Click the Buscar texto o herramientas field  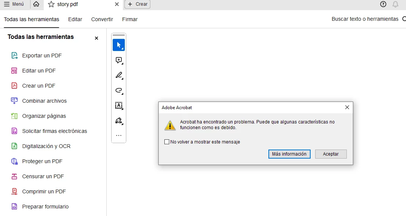tap(365, 19)
